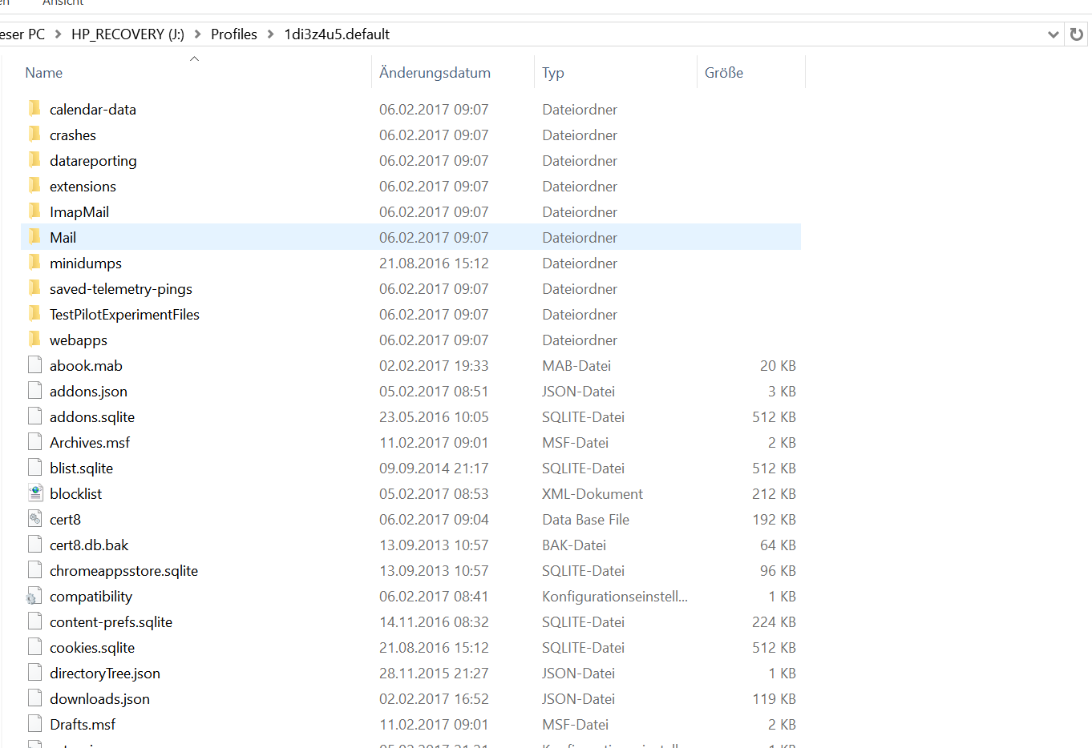This screenshot has width=1092, height=756.
Task: Select the minidumps folder row
Action: point(86,263)
